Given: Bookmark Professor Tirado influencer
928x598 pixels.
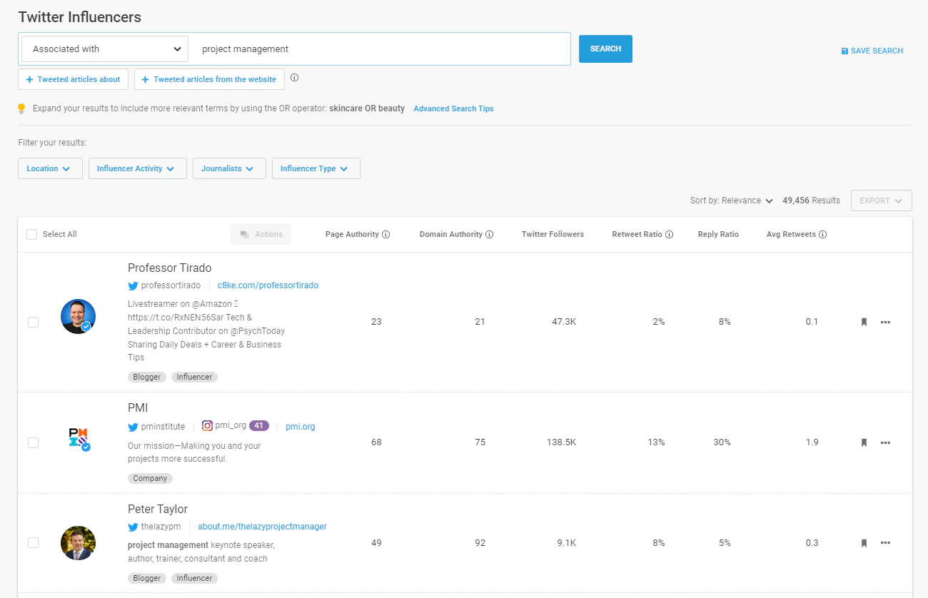Looking at the screenshot, I should [x=864, y=322].
